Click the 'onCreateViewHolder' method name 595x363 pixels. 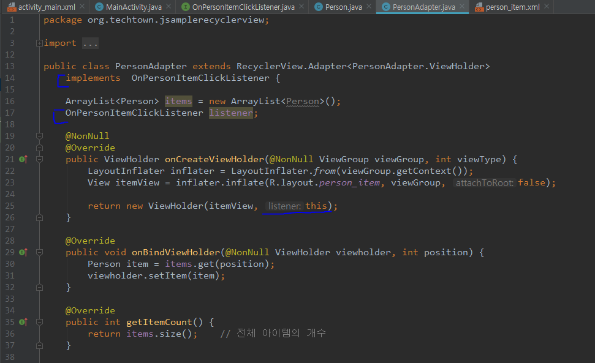point(214,160)
